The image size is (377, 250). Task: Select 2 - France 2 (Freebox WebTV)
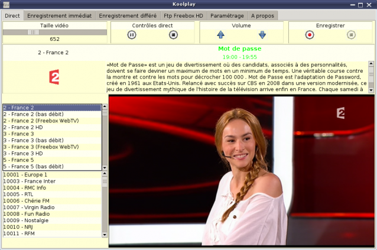52,121
